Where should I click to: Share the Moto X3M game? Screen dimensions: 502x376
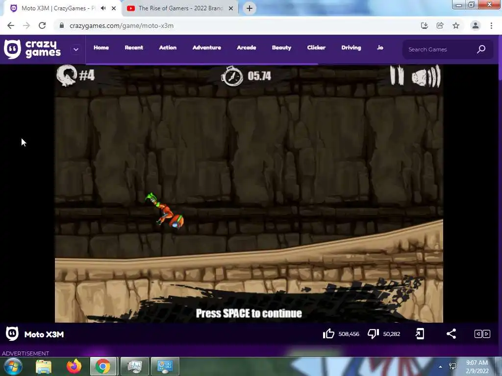pyautogui.click(x=451, y=334)
